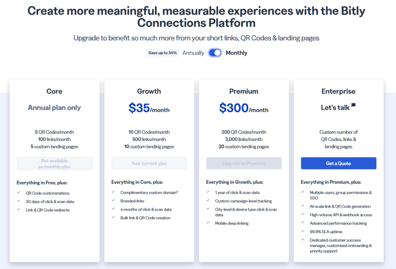Click the Premium plan heading
Image resolution: width=396 pixels, height=269 pixels.
point(244,91)
